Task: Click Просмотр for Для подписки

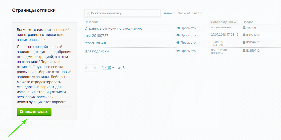Action: click(x=188, y=51)
